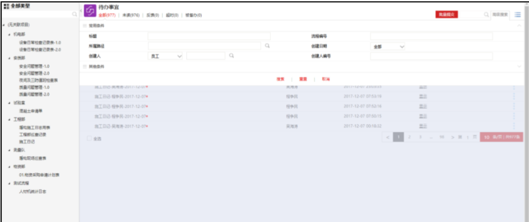Collapse the 试验室 tree node
Image resolution: width=529 pixels, height=222 pixels.
pyautogui.click(x=10, y=103)
